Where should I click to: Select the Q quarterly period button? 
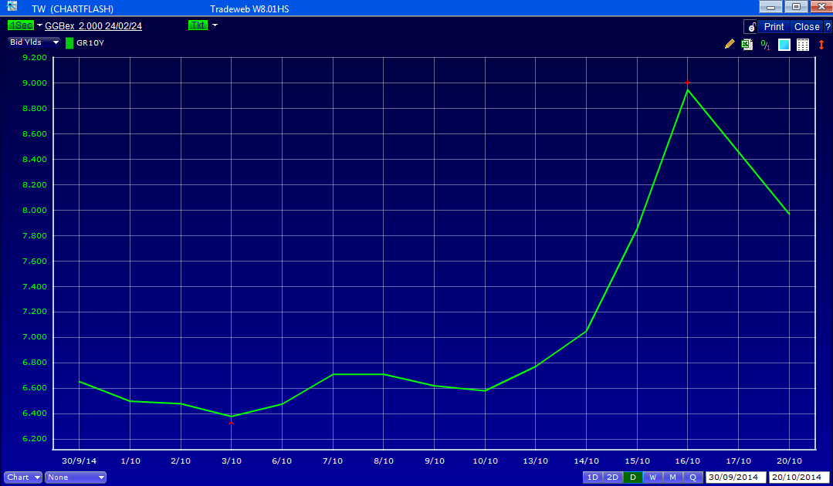(693, 478)
